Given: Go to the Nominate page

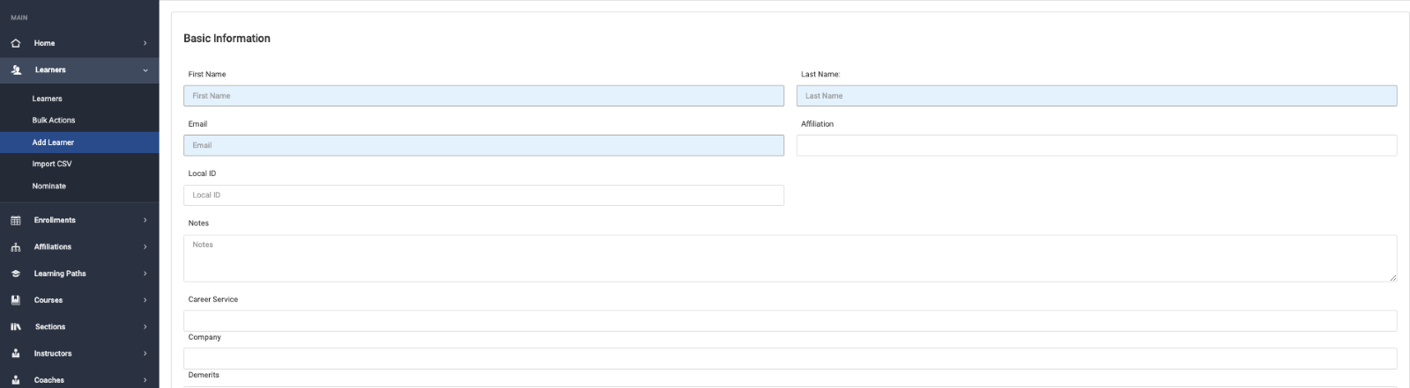Looking at the screenshot, I should tap(49, 187).
